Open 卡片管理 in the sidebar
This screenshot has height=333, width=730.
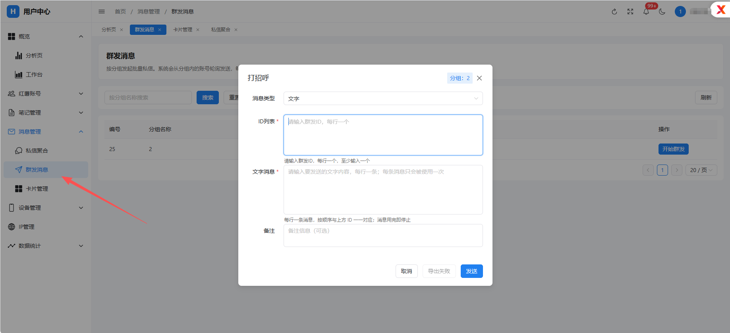(x=46, y=189)
